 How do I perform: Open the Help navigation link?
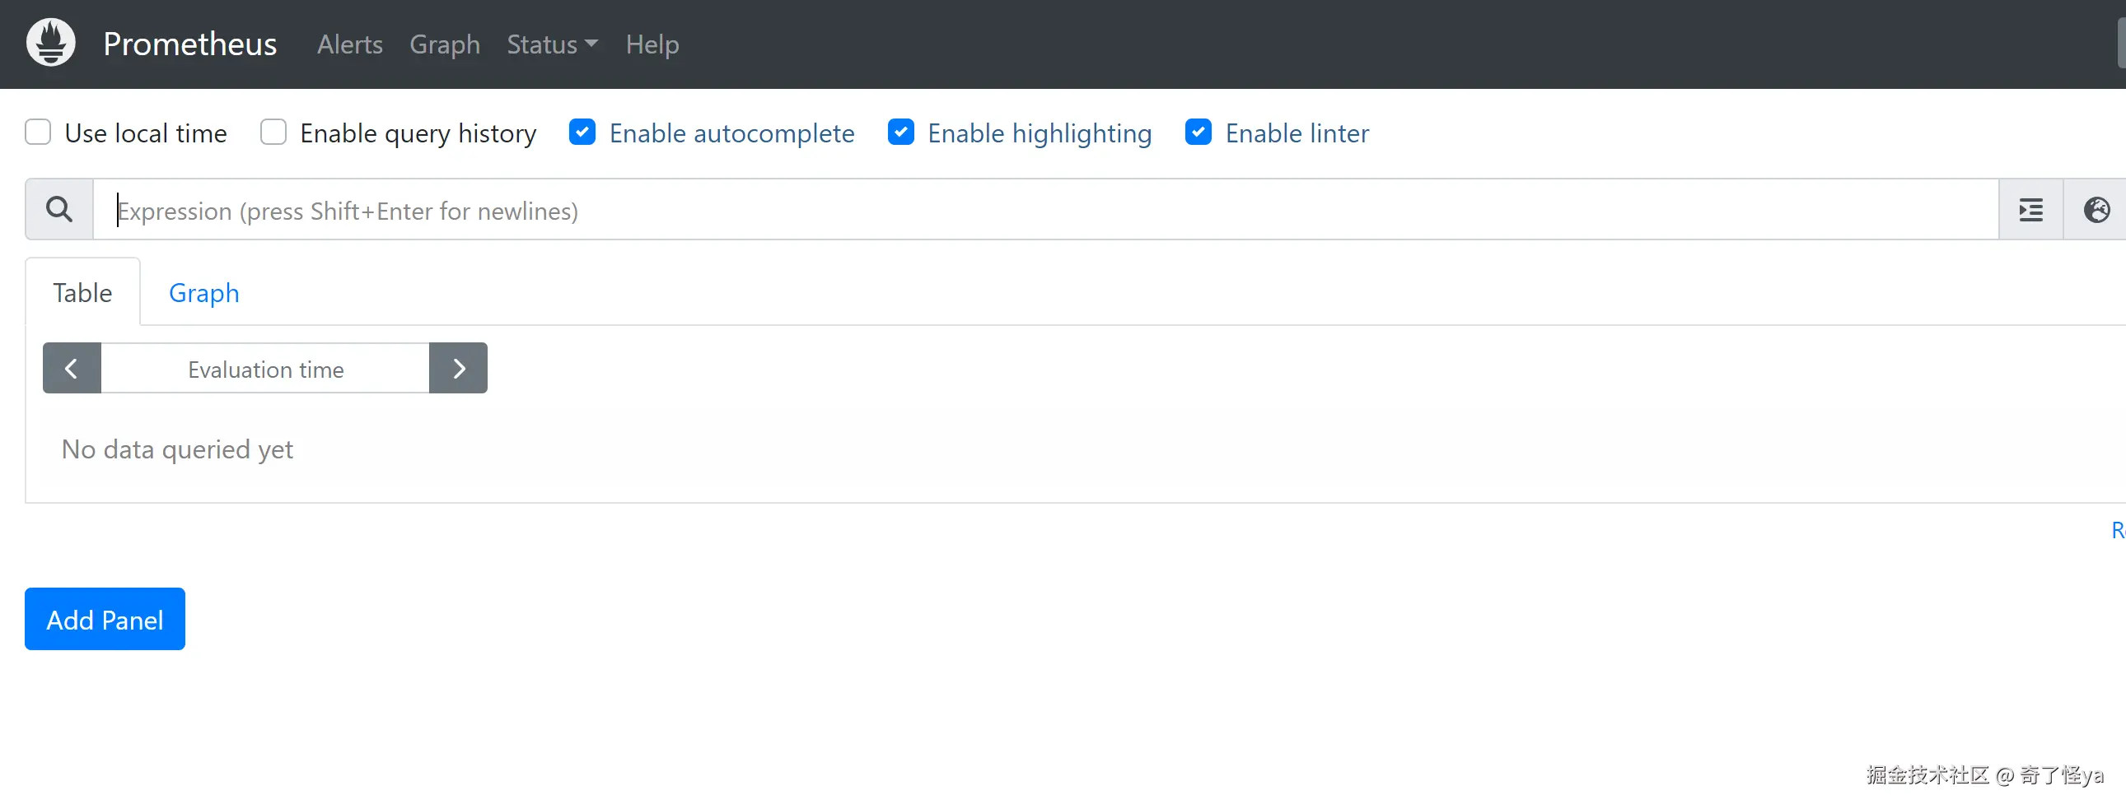point(652,44)
